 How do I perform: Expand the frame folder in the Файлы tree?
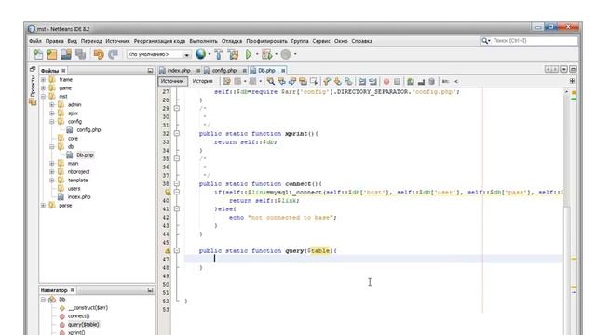tap(44, 80)
